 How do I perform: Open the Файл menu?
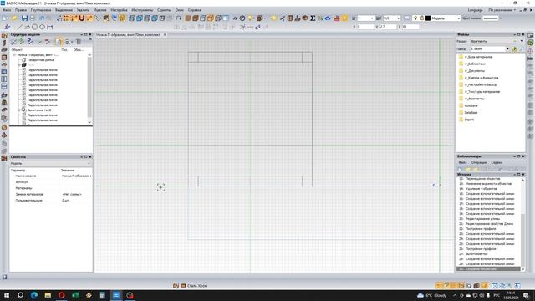click(x=7, y=10)
